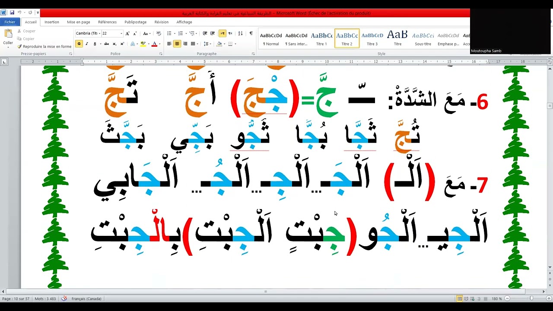Click Reproduire la mise en forme
Screen dimensions: 553x311
[44, 46]
